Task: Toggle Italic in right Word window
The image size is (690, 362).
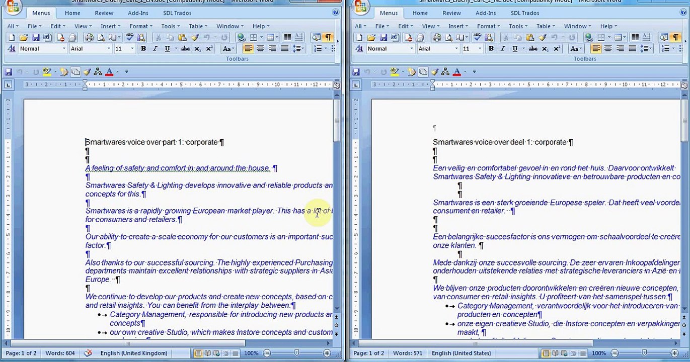Action: pos(503,49)
